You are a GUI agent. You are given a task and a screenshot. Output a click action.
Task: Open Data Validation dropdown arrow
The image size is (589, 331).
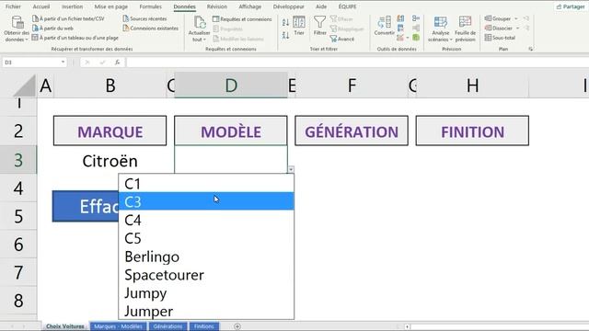click(408, 38)
